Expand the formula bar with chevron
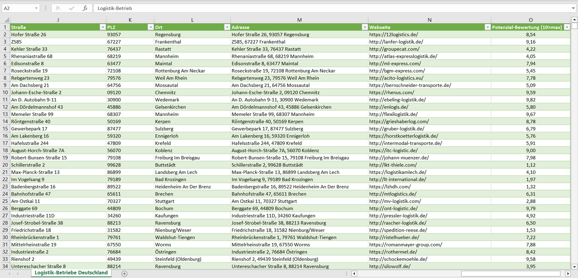This screenshot has height=278, width=578. (574, 8)
